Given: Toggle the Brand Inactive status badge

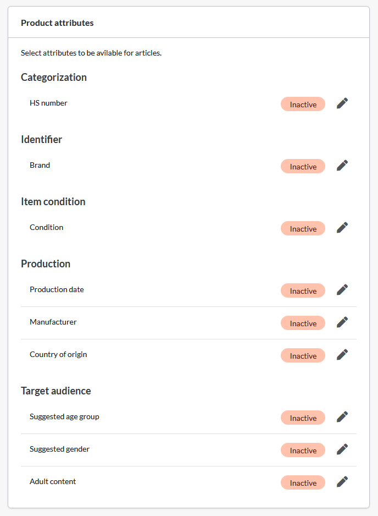Looking at the screenshot, I should coord(303,166).
